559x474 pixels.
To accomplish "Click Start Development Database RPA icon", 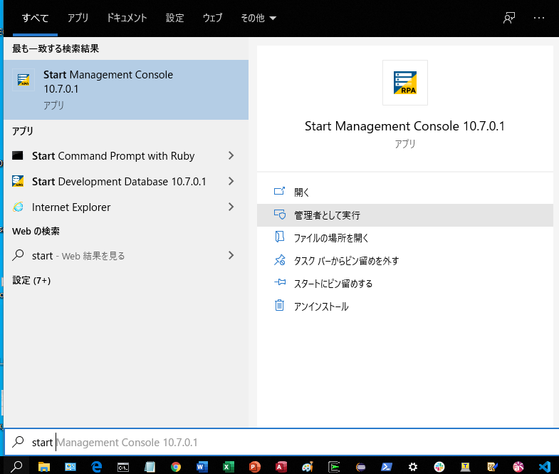I will pos(18,181).
